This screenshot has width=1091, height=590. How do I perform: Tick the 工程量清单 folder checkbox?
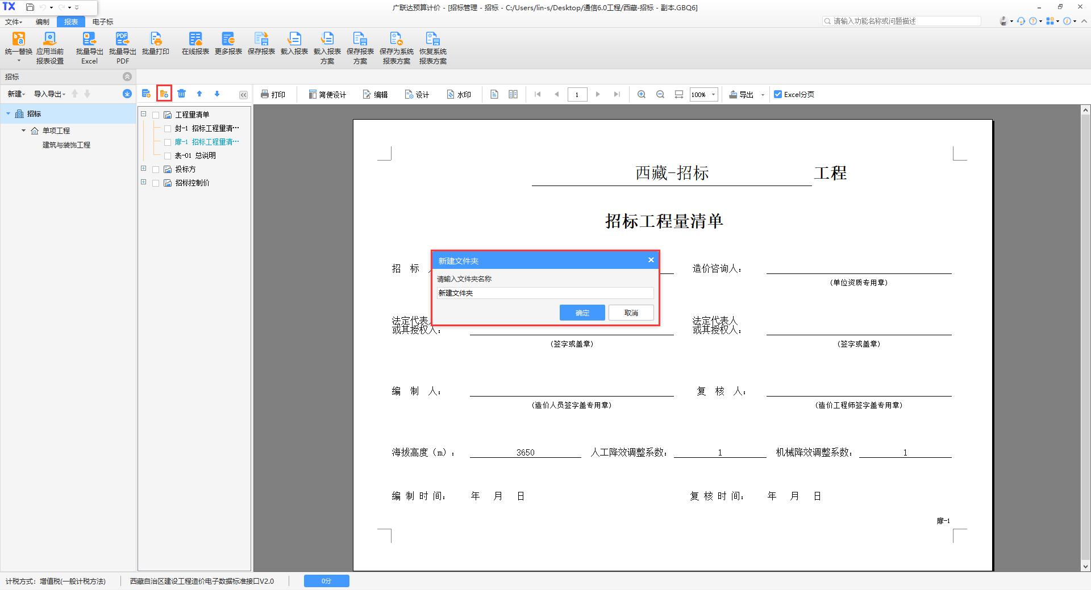tap(156, 115)
